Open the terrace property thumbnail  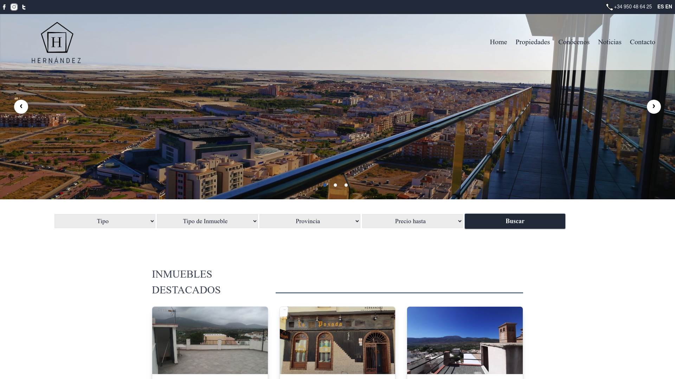[210, 340]
